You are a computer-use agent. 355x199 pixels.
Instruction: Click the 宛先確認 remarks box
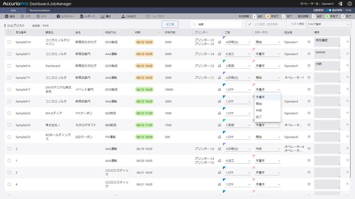click(327, 42)
